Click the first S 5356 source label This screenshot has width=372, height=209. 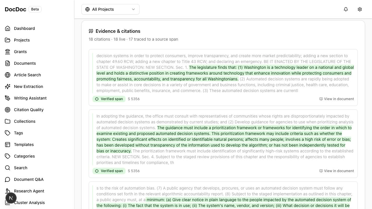(134, 99)
